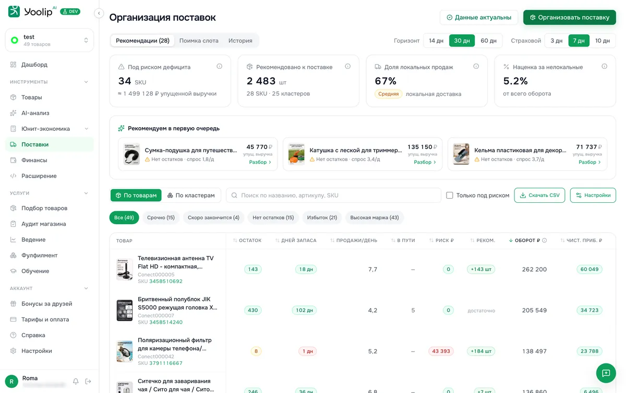Image resolution: width=626 pixels, height=393 pixels.
Task: Click Данные актуальны button
Action: coord(479,17)
